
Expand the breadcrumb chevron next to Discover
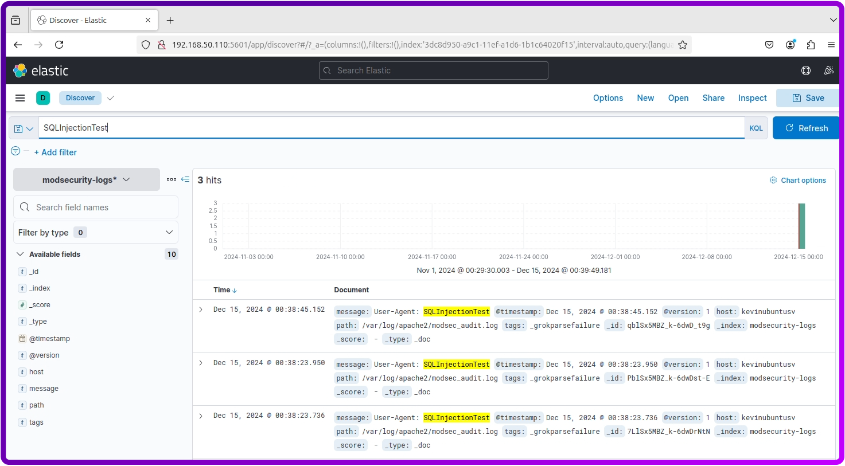[x=111, y=98]
